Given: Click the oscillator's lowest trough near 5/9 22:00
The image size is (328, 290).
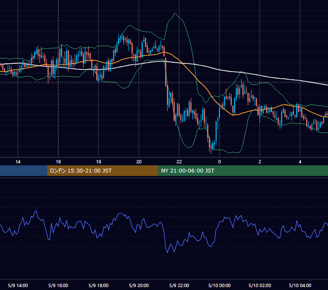Looking at the screenshot, I should (x=167, y=253).
